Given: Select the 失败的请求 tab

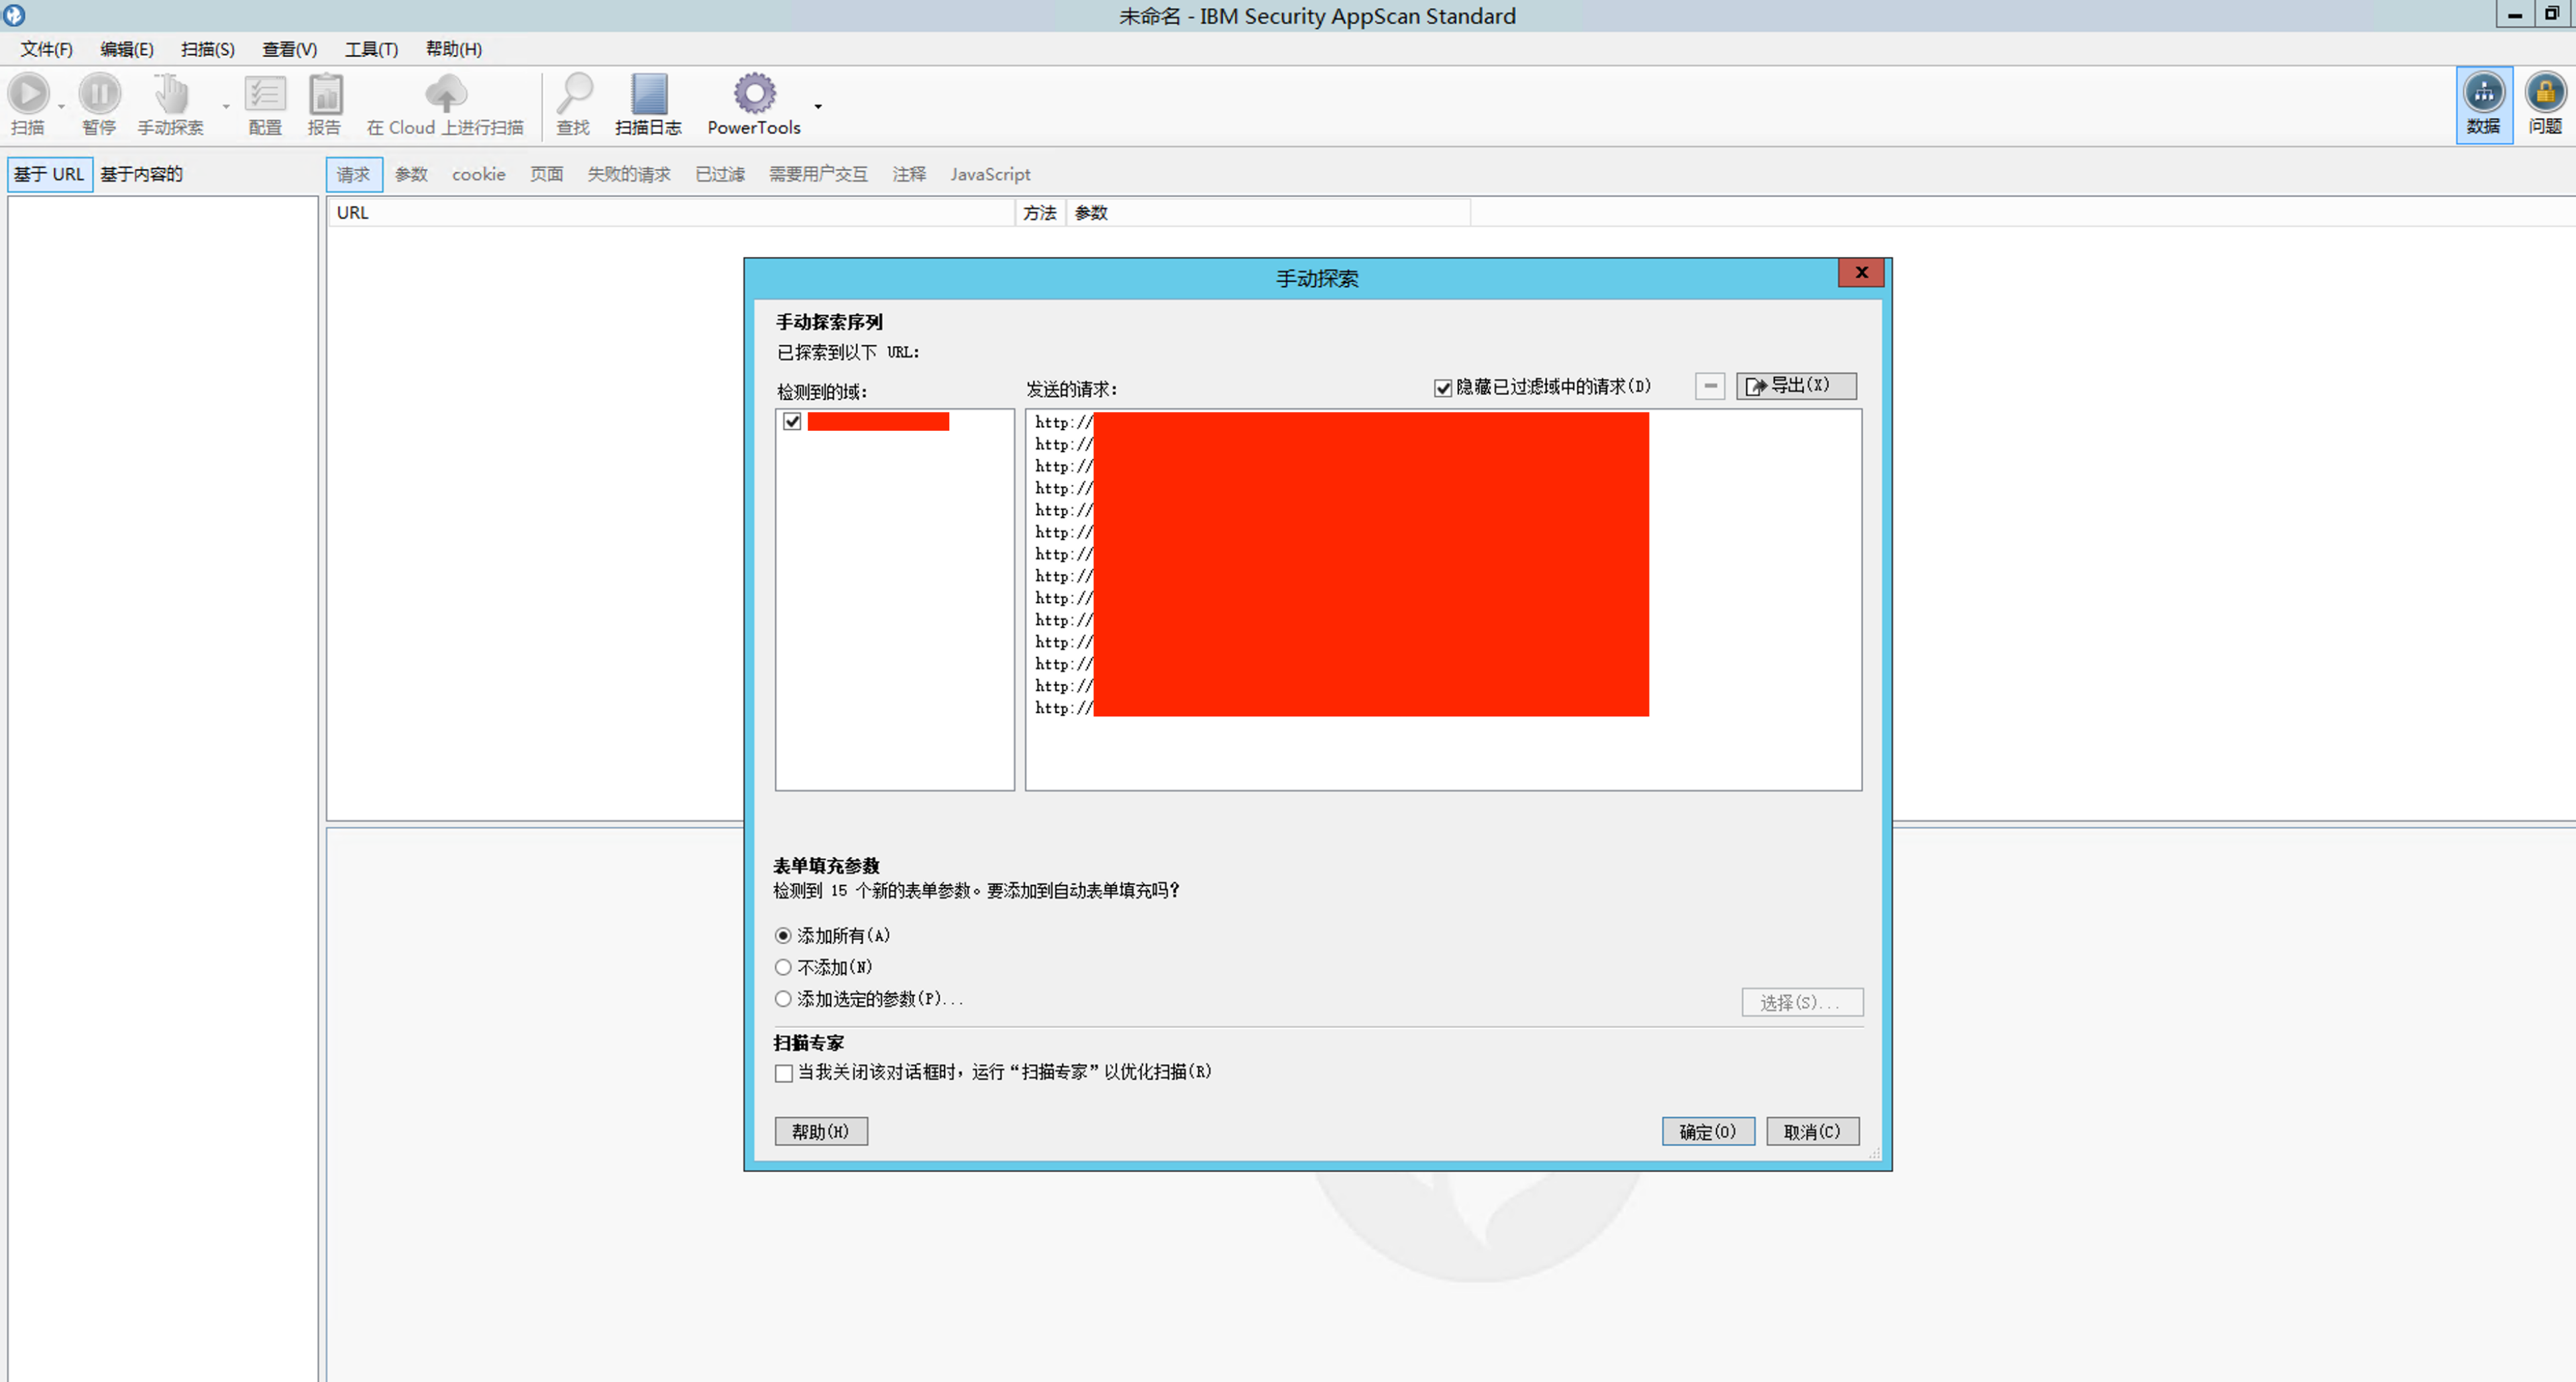Looking at the screenshot, I should [629, 174].
